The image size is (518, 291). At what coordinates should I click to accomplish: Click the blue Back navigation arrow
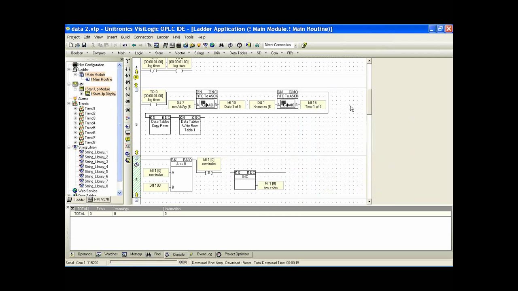(134, 45)
